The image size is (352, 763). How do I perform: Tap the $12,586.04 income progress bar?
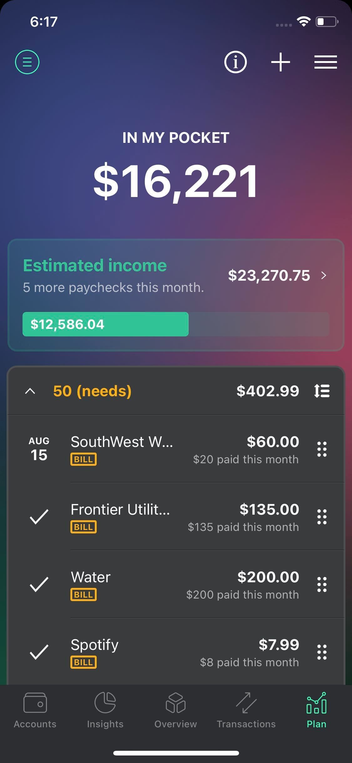tap(176, 324)
